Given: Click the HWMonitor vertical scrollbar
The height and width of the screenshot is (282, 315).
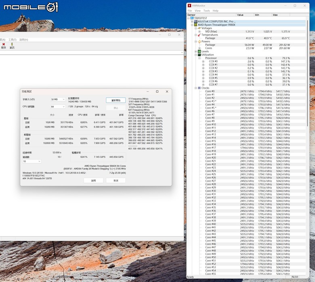Looking at the screenshot, I should 307,72.
